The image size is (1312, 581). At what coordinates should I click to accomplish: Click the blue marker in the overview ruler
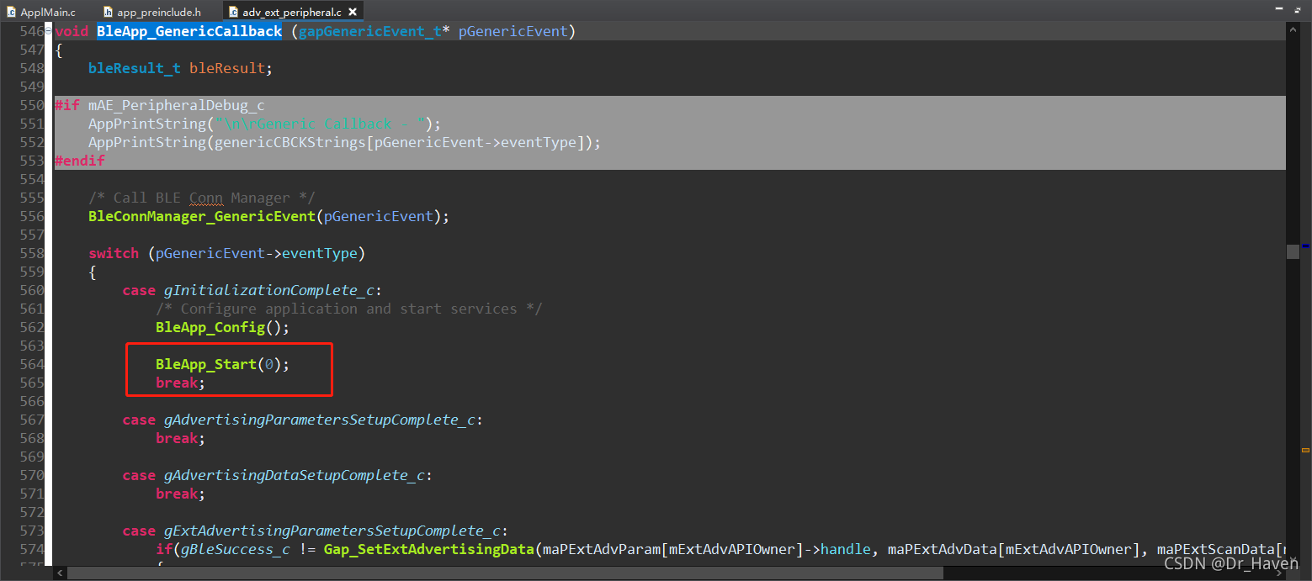click(1306, 246)
